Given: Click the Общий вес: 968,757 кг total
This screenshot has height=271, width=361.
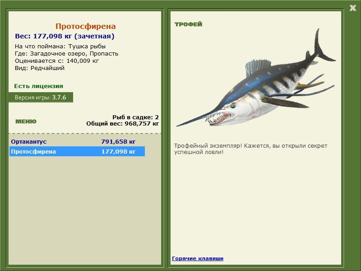Looking at the screenshot, I should coord(122,123).
